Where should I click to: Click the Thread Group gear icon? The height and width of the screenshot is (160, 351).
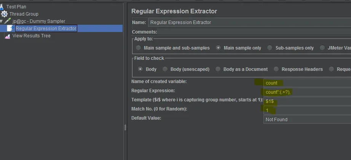point(4,14)
